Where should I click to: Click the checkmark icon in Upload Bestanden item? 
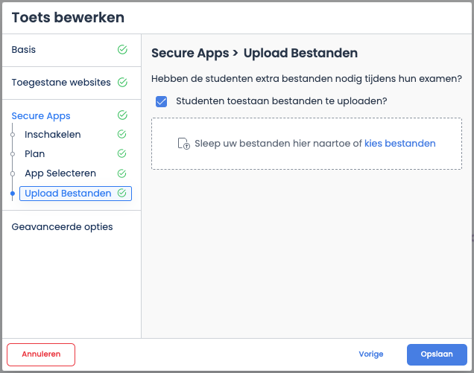click(121, 193)
